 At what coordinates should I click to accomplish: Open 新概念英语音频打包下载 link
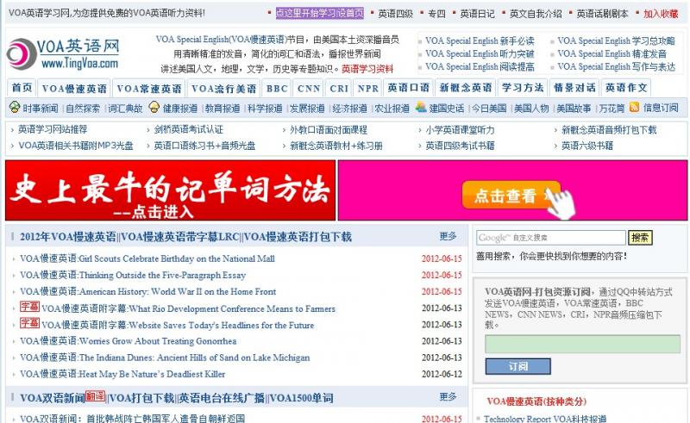[609, 130]
